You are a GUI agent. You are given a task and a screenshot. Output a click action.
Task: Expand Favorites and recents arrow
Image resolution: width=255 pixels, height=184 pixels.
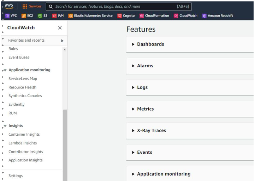[x=62, y=41]
